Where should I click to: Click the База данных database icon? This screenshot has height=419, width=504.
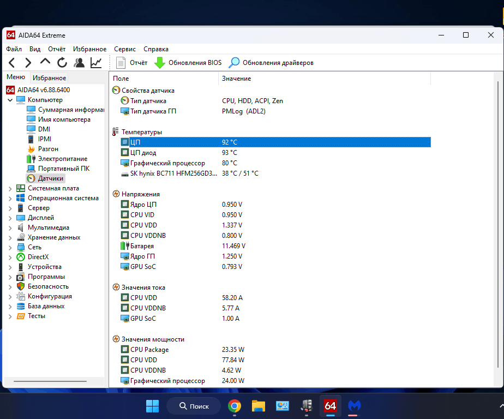pos(21,306)
